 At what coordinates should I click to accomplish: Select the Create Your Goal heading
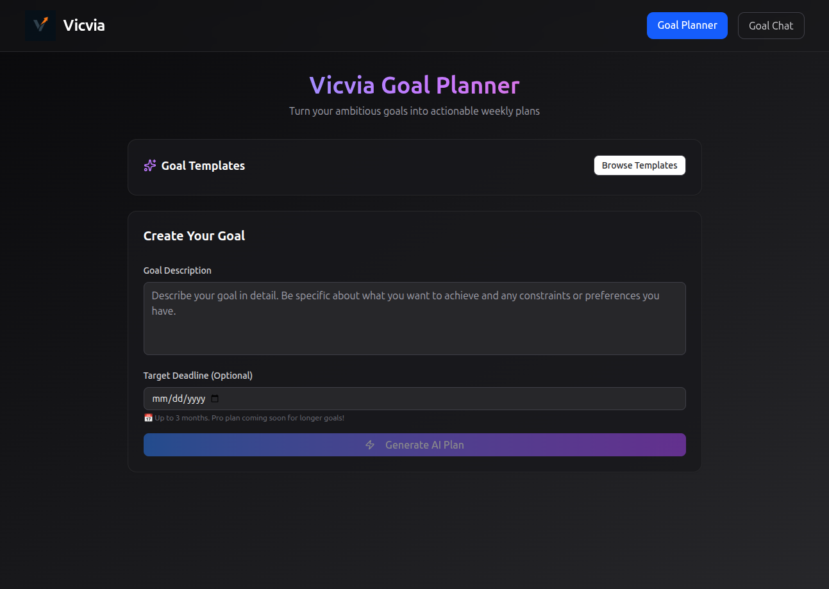(194, 235)
